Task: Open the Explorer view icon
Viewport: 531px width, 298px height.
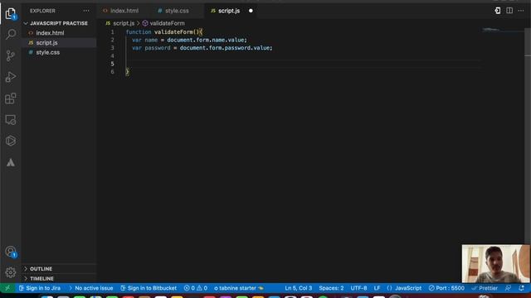Action: pyautogui.click(x=11, y=13)
